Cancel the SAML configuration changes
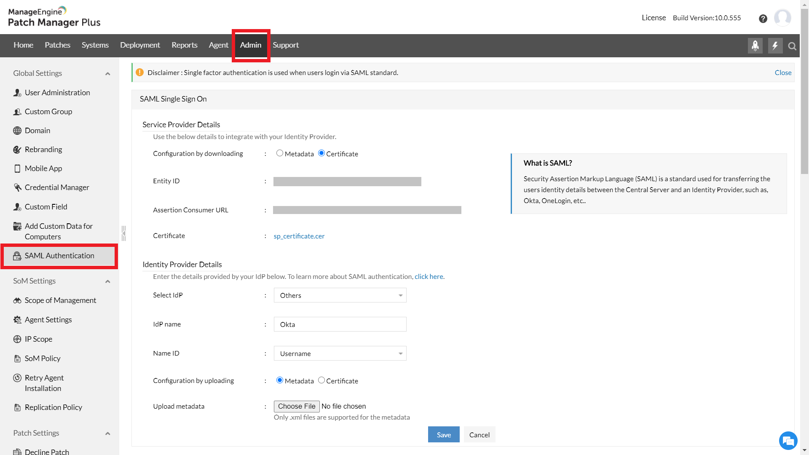This screenshot has height=455, width=809. click(480, 435)
